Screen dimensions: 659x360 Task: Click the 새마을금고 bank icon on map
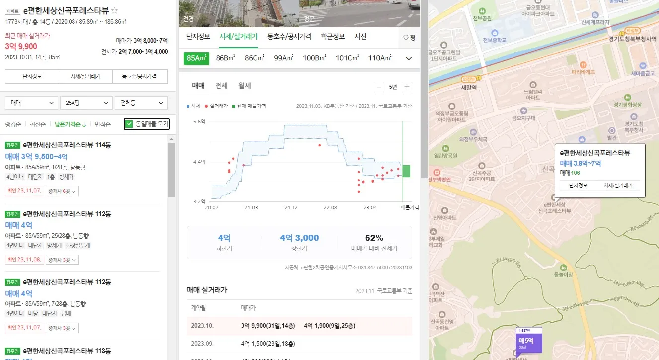coord(643,65)
